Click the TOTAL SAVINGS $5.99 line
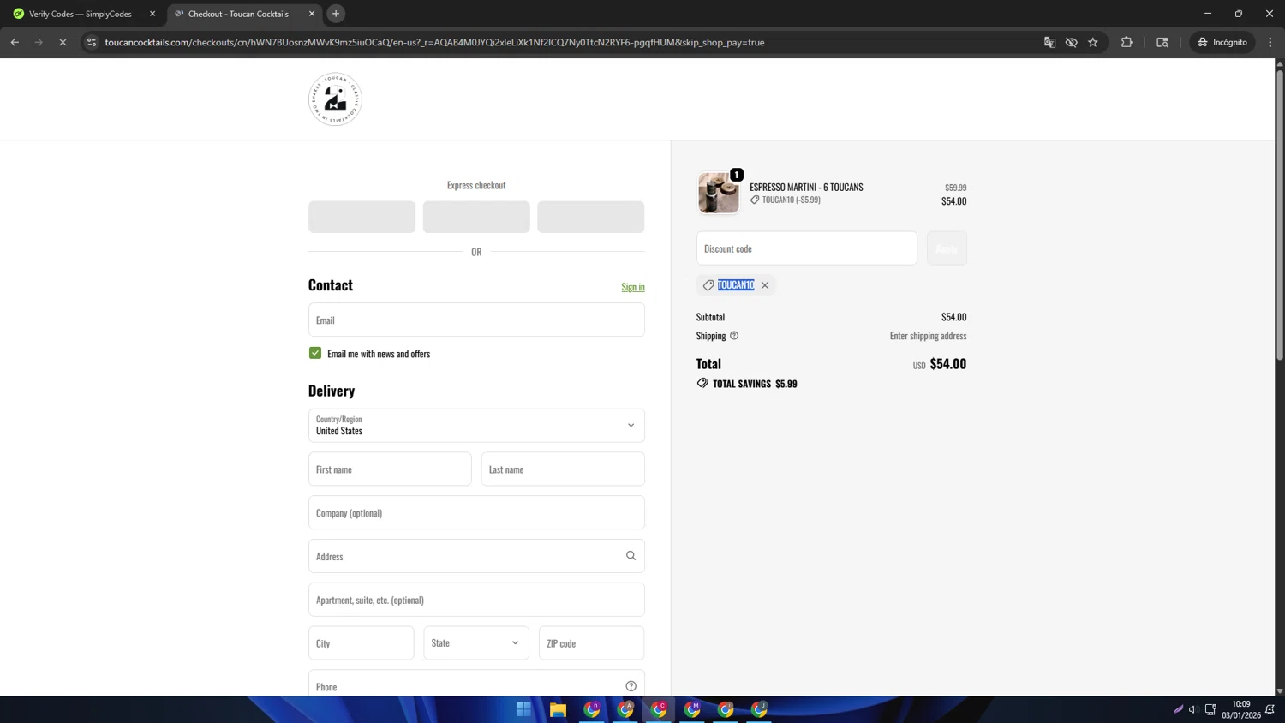This screenshot has height=723, width=1285. pos(747,384)
